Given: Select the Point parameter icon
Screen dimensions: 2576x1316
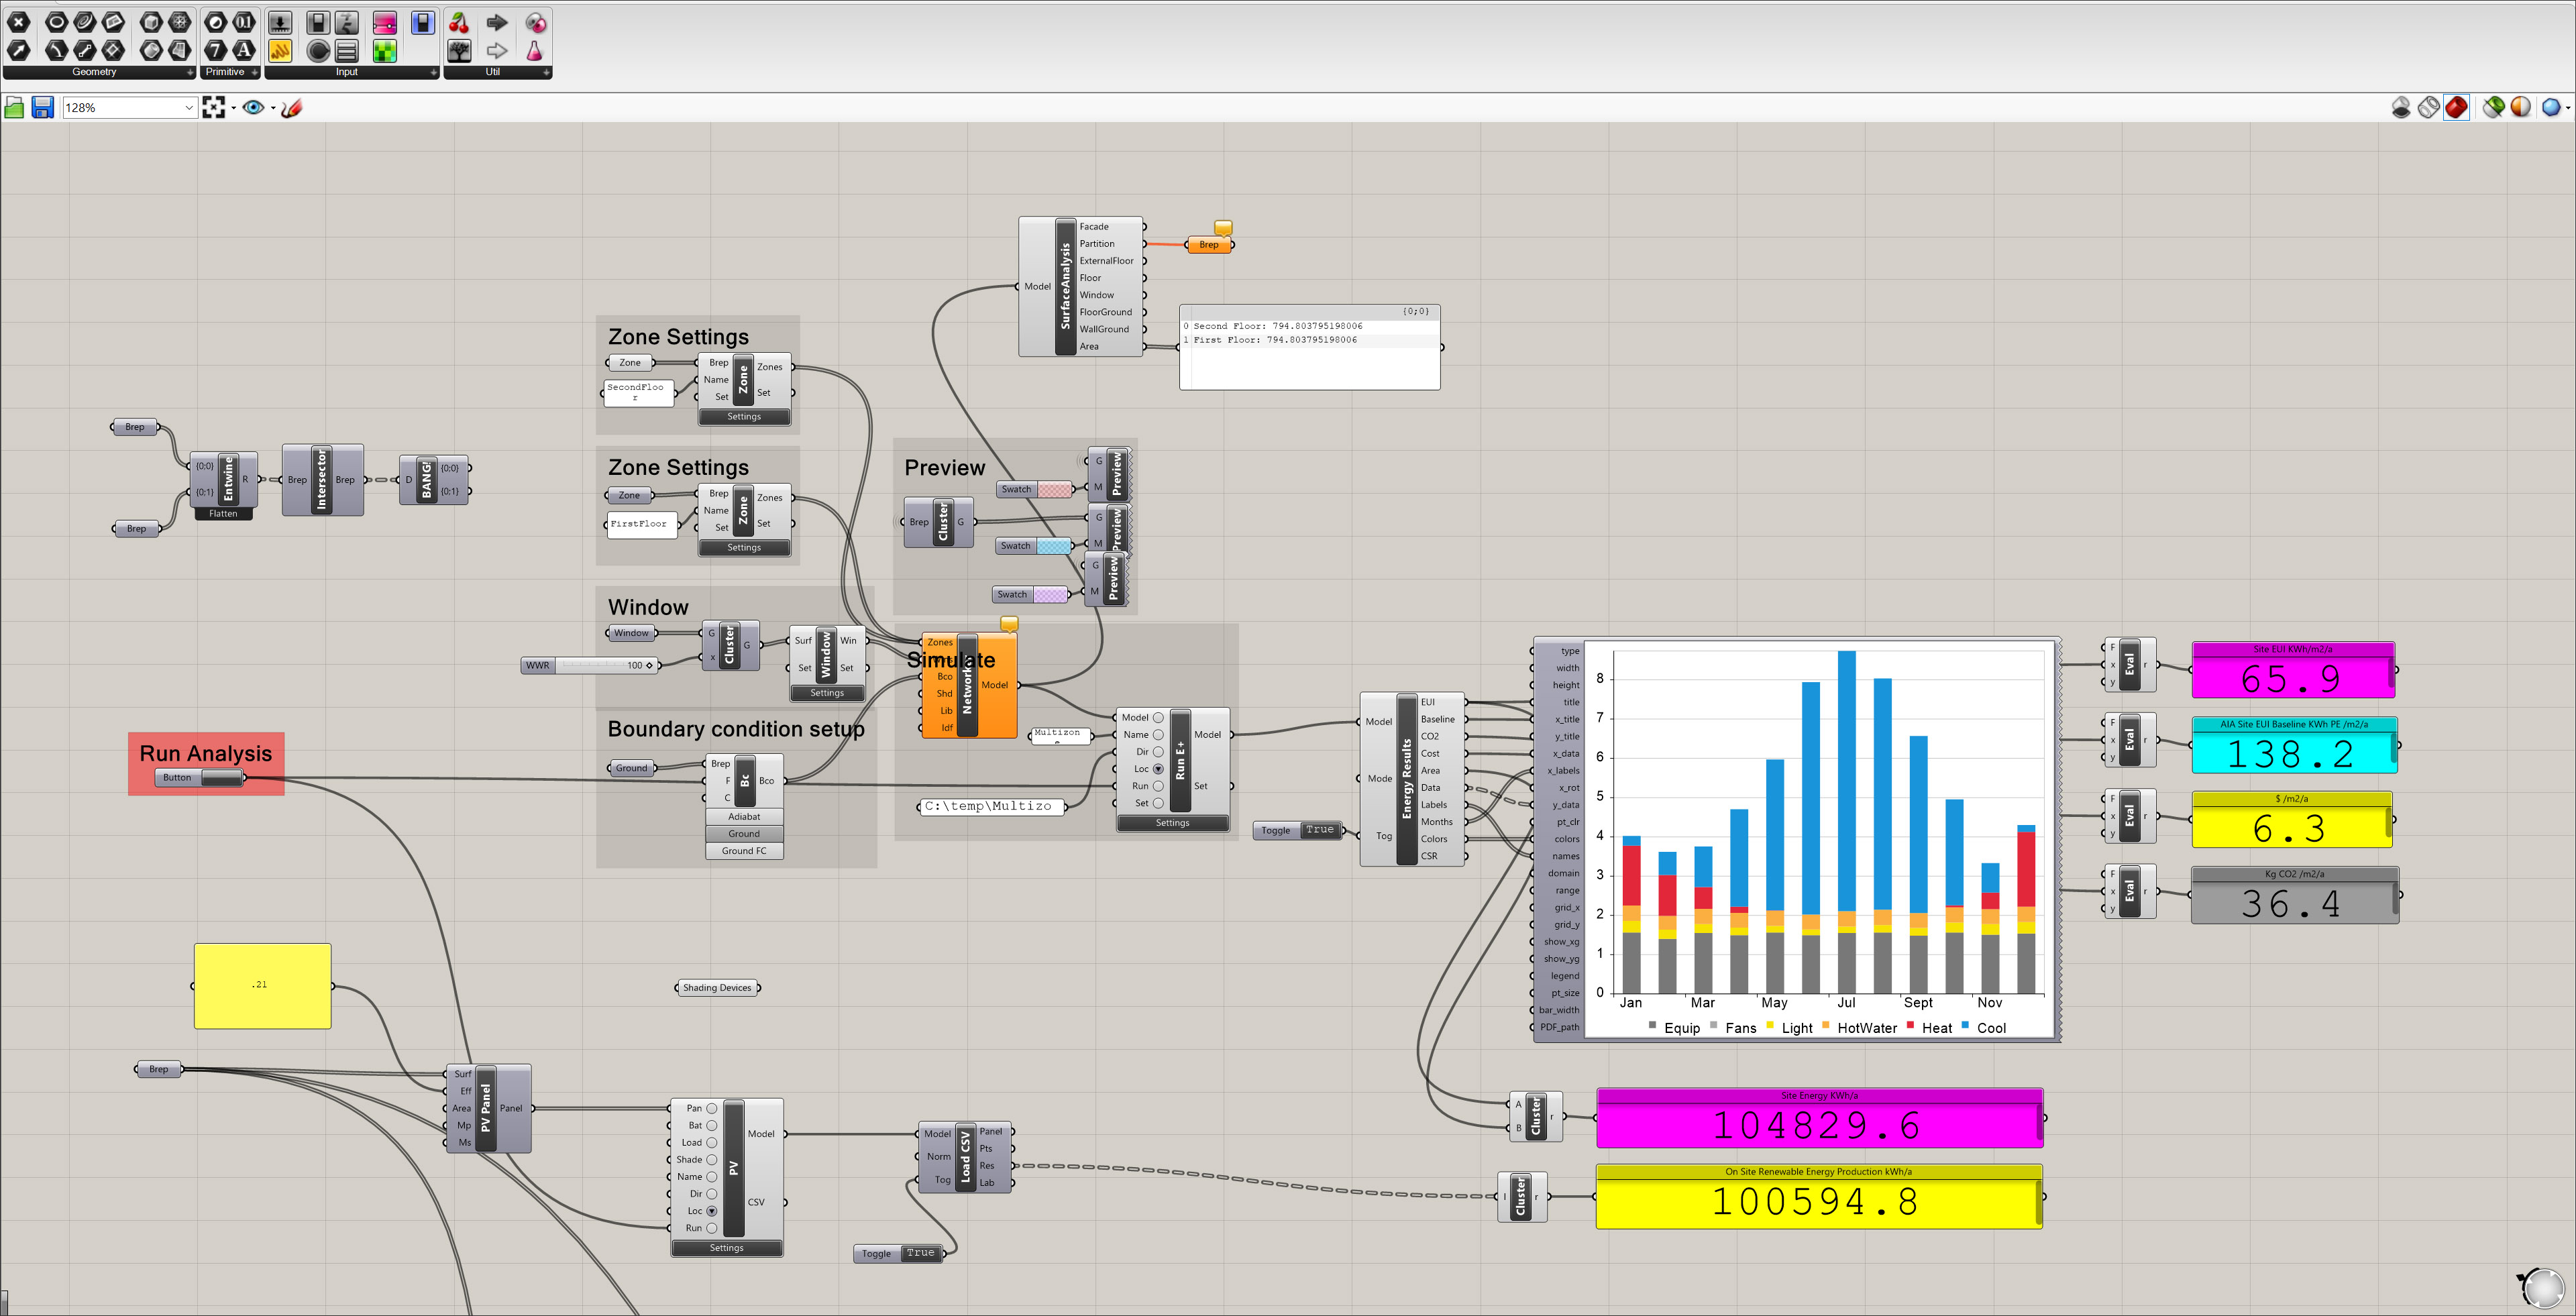Looking at the screenshot, I should coord(18,22).
